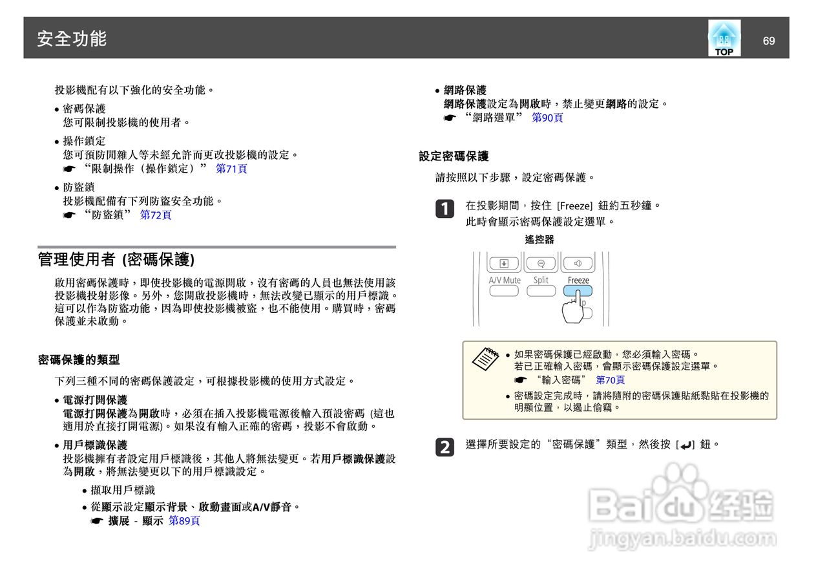Viewport: 827px width, 585px height.
Task: Click quoted “網路選單” reference text
Action: (494, 118)
